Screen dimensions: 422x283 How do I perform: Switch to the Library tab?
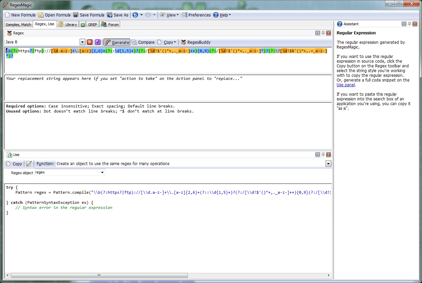coord(68,25)
